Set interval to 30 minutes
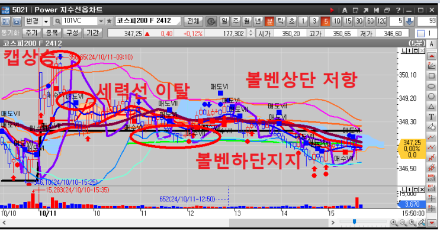The width and height of the screenshot is (440, 231). 359,21
